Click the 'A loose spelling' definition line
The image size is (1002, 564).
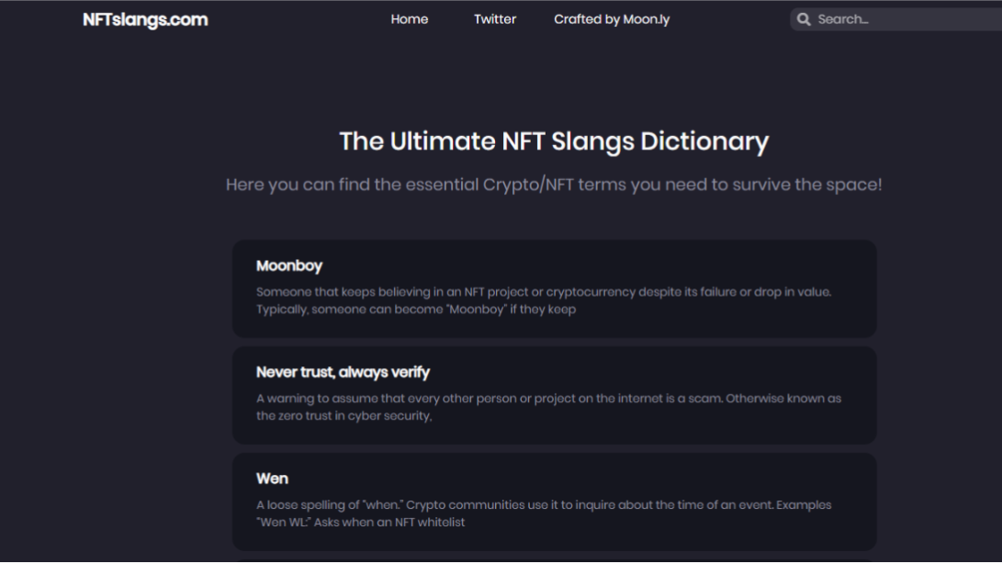coord(544,505)
